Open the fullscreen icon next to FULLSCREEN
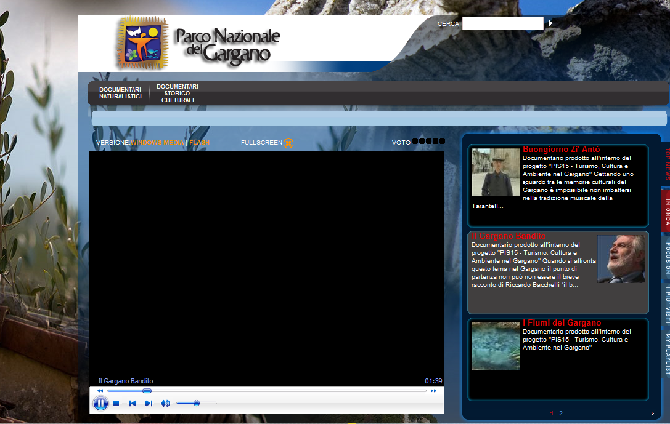The image size is (670, 424). click(x=289, y=143)
